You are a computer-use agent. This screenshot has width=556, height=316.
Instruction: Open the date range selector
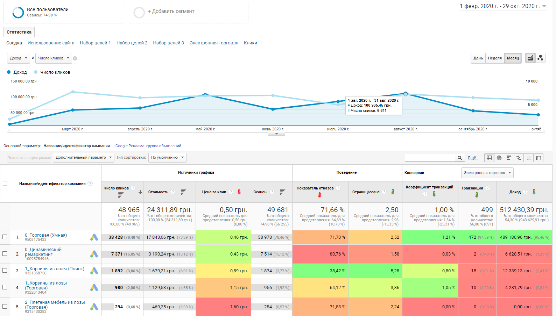(x=502, y=6)
